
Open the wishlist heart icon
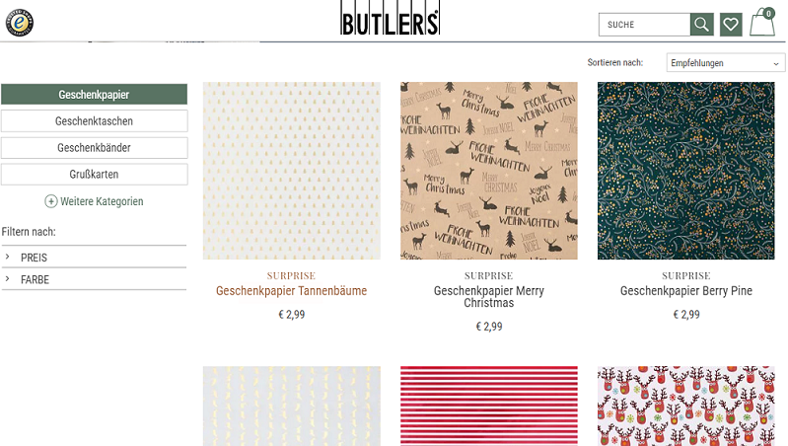coord(731,24)
